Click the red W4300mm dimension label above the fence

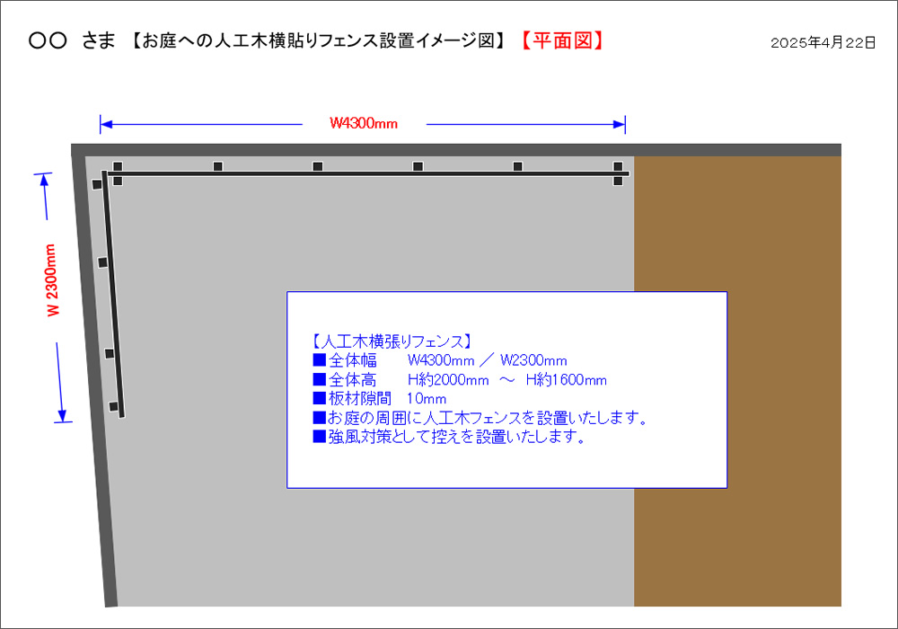364,123
